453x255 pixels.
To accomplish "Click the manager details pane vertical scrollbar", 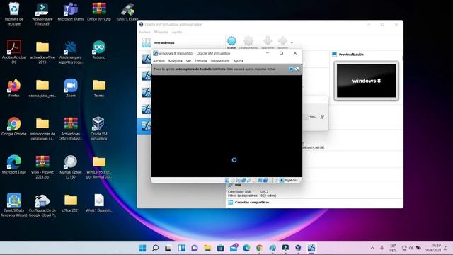I will pyautogui.click(x=402, y=58).
